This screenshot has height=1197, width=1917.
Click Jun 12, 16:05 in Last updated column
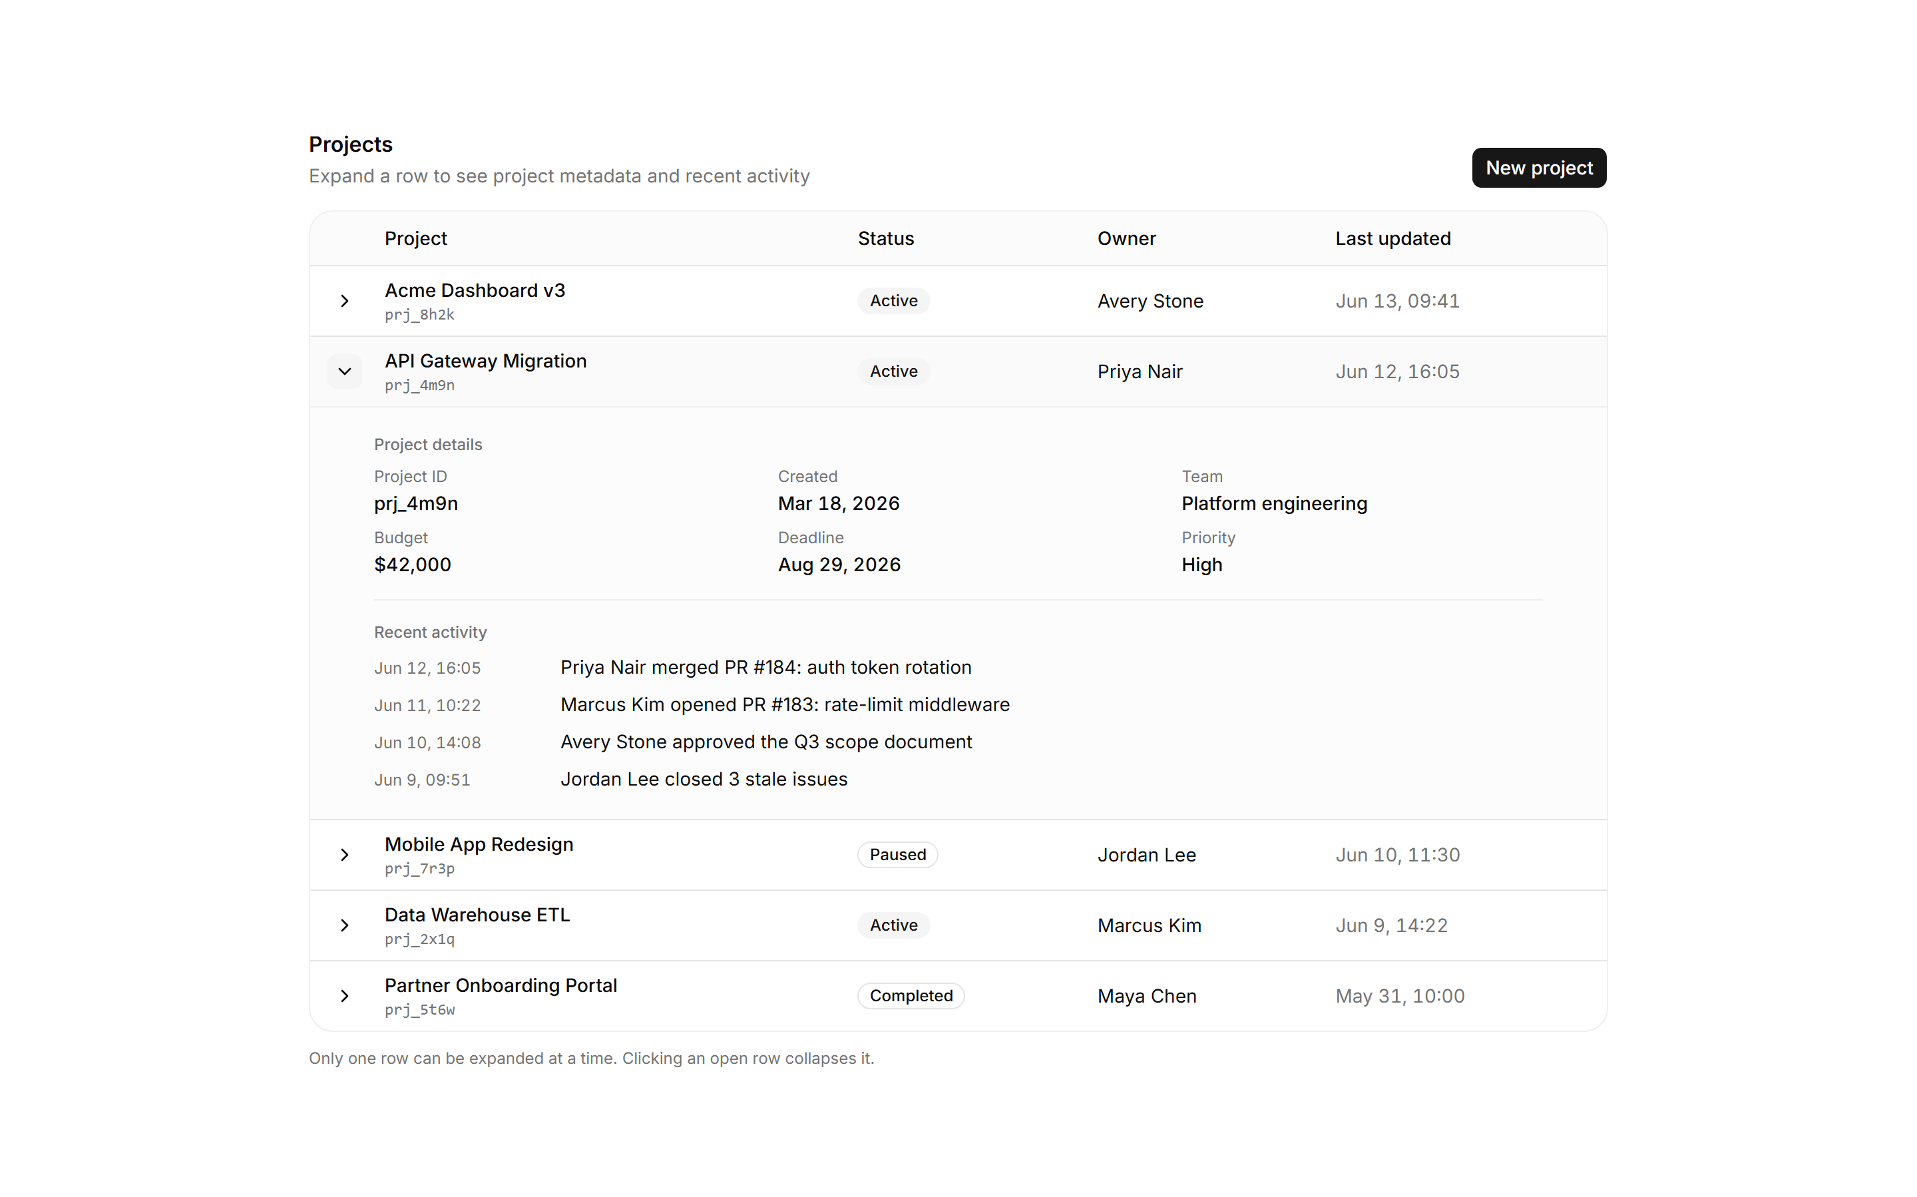click(x=1397, y=371)
